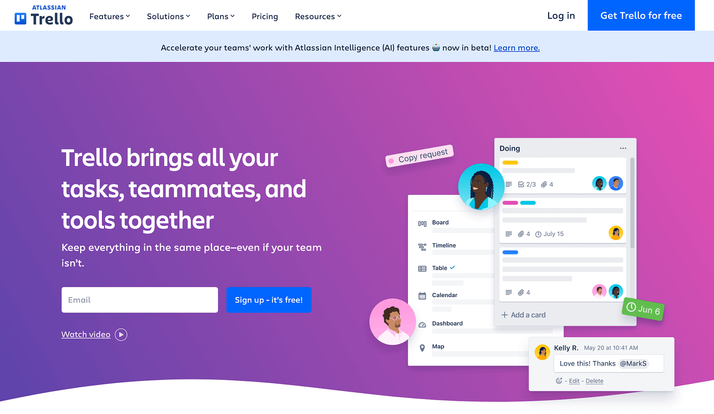Select the Board view item
This screenshot has width=714, height=414.
[440, 222]
